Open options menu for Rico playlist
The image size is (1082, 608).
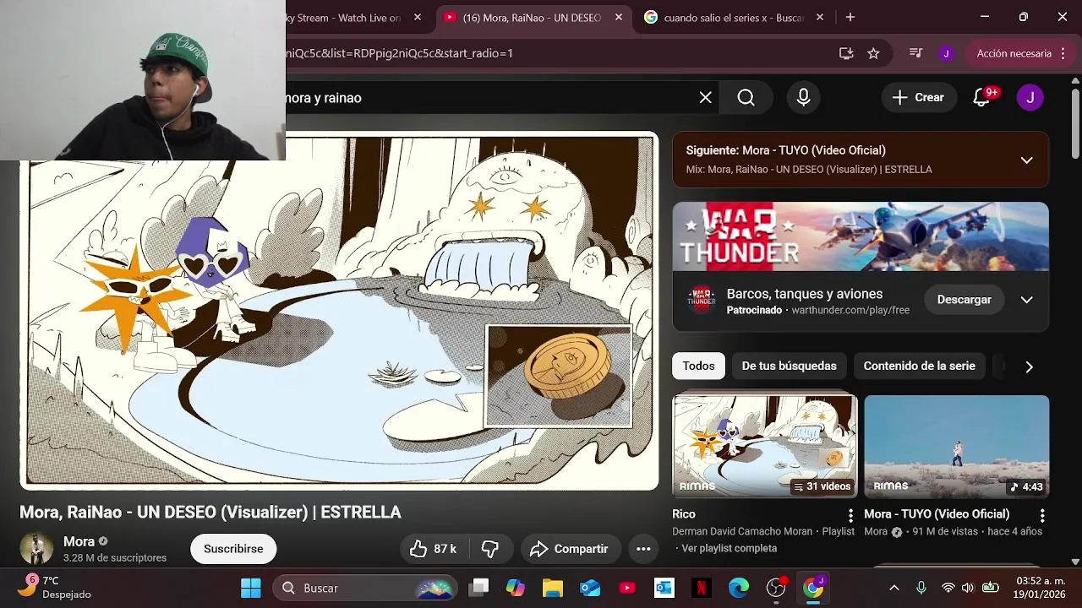click(x=850, y=515)
